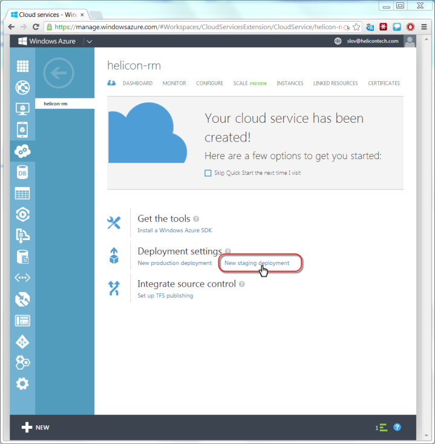Switch to LINKED RESOURCES tab
The width and height of the screenshot is (435, 444).
[335, 83]
